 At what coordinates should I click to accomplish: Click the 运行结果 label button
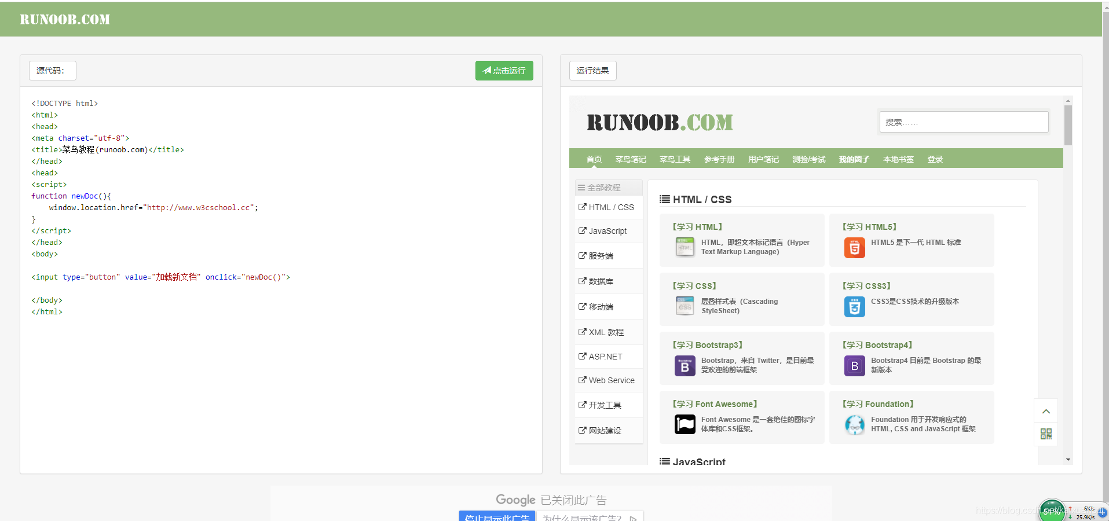[x=592, y=71]
